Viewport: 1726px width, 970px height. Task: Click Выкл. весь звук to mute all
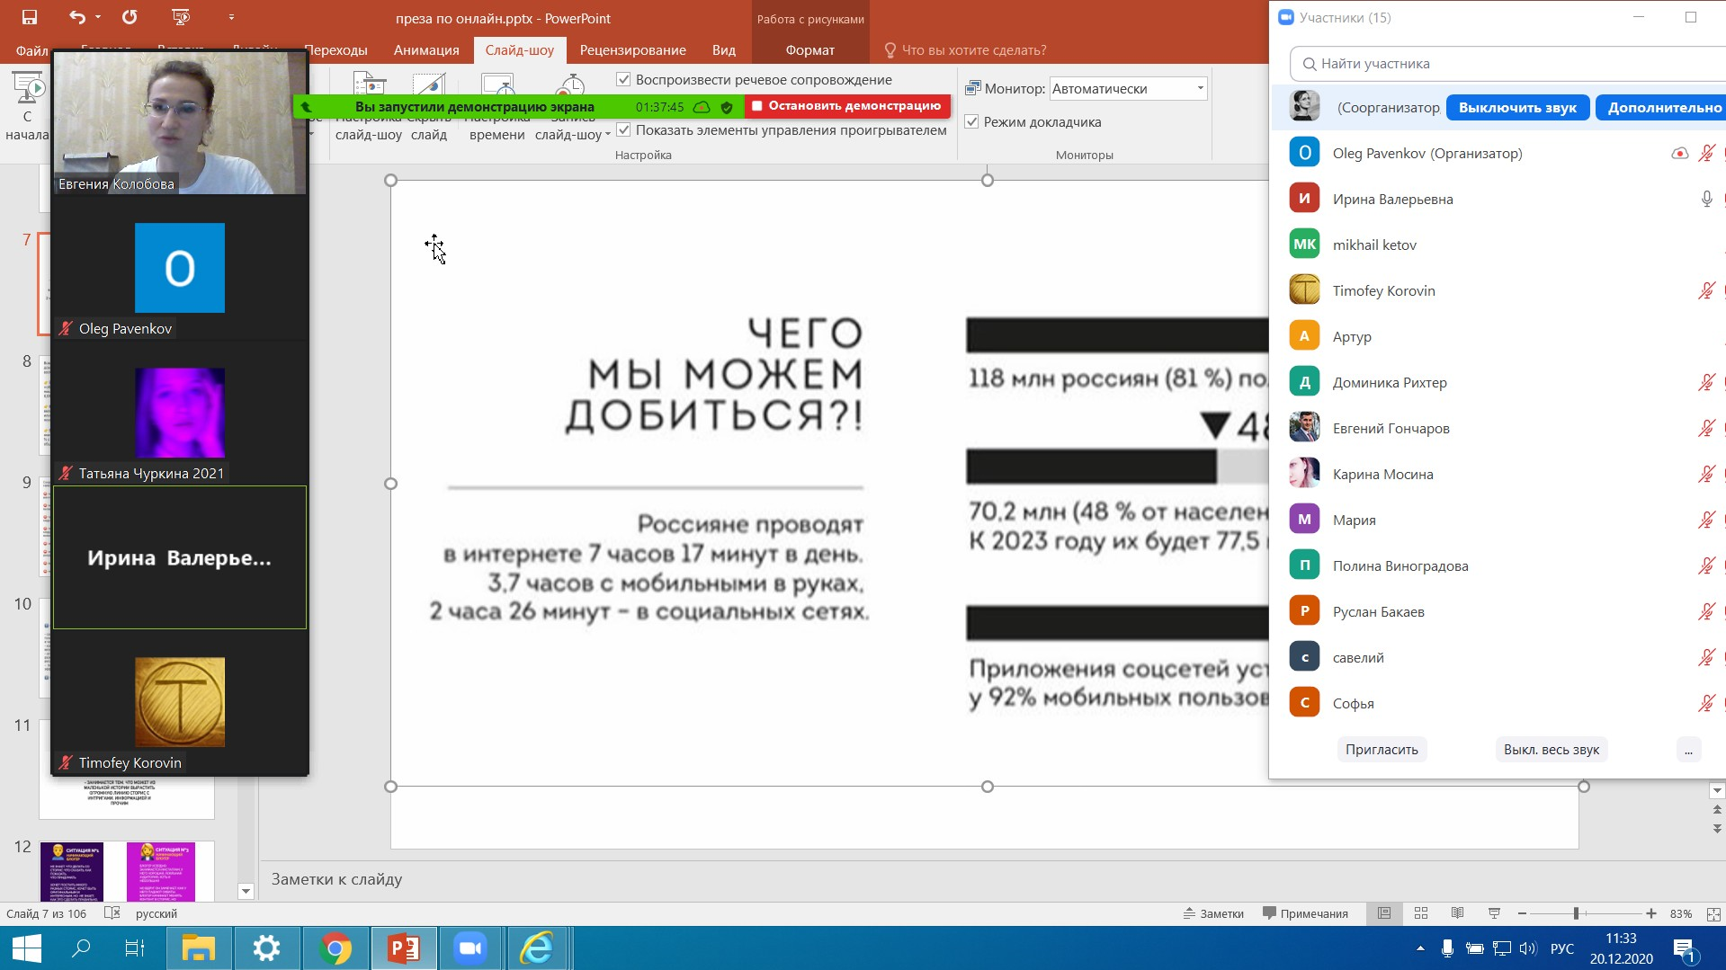pos(1551,750)
